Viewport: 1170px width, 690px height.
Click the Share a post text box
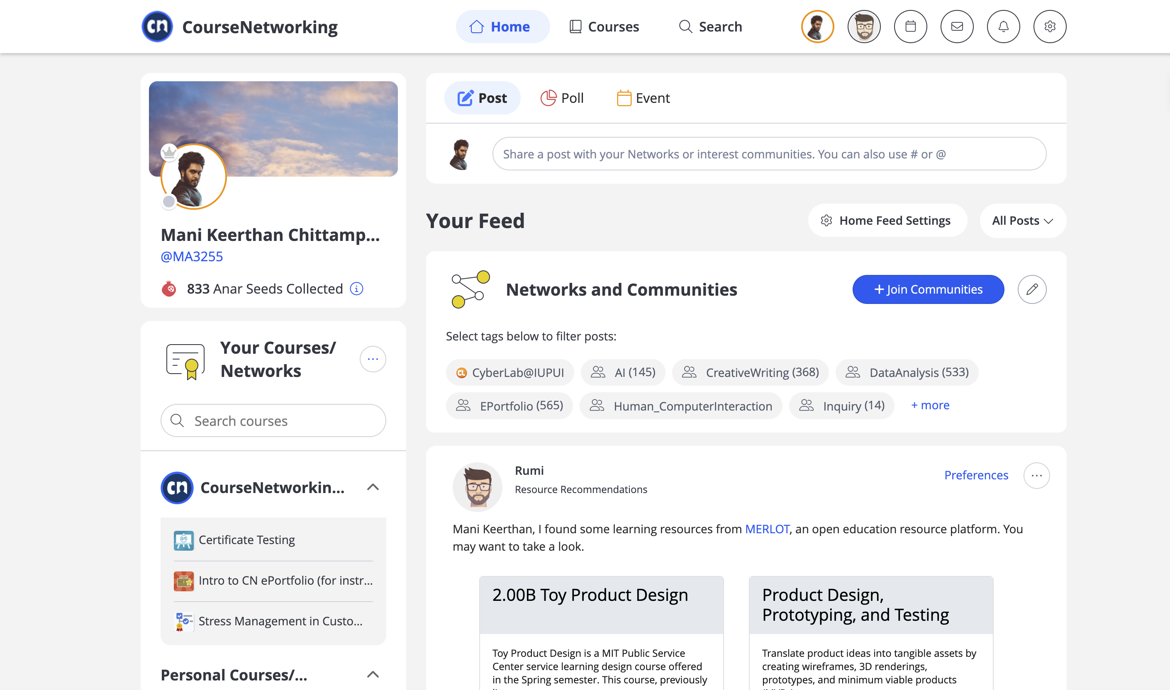770,154
